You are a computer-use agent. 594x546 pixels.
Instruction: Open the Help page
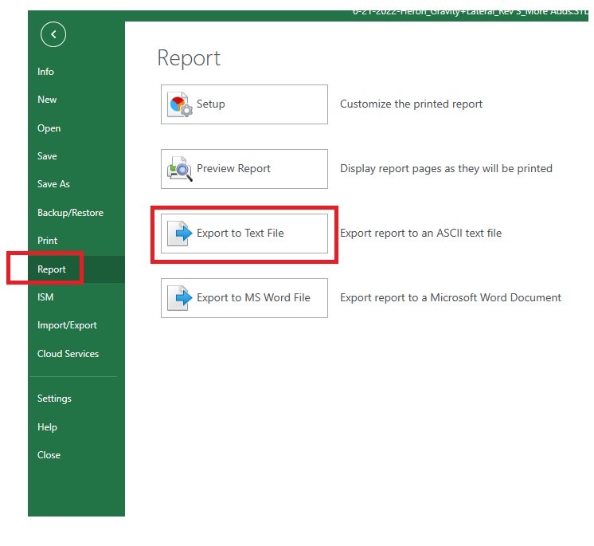[x=47, y=427]
